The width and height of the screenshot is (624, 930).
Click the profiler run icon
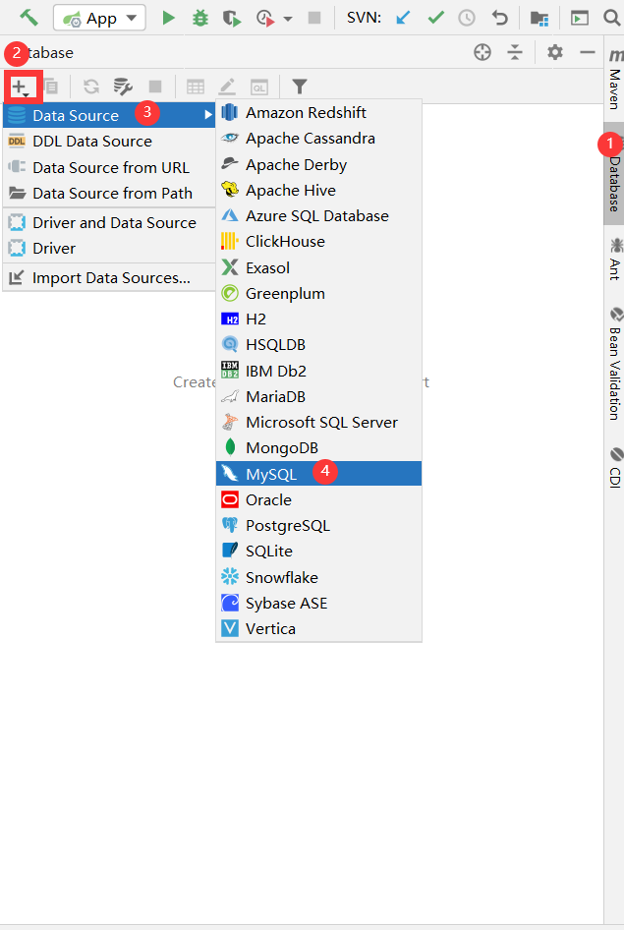click(x=265, y=19)
